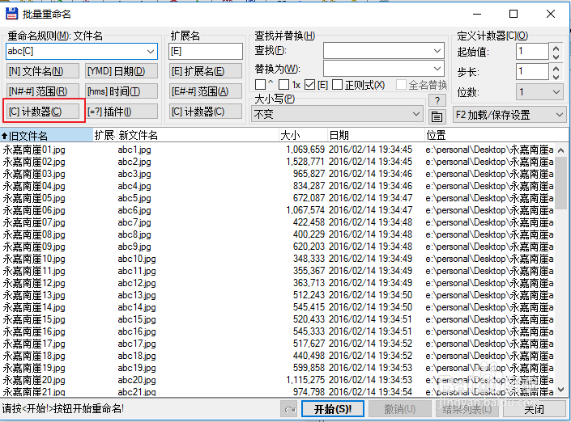The height and width of the screenshot is (422, 571).
Task: Uncheck the [E] search option checkbox
Action: click(309, 85)
